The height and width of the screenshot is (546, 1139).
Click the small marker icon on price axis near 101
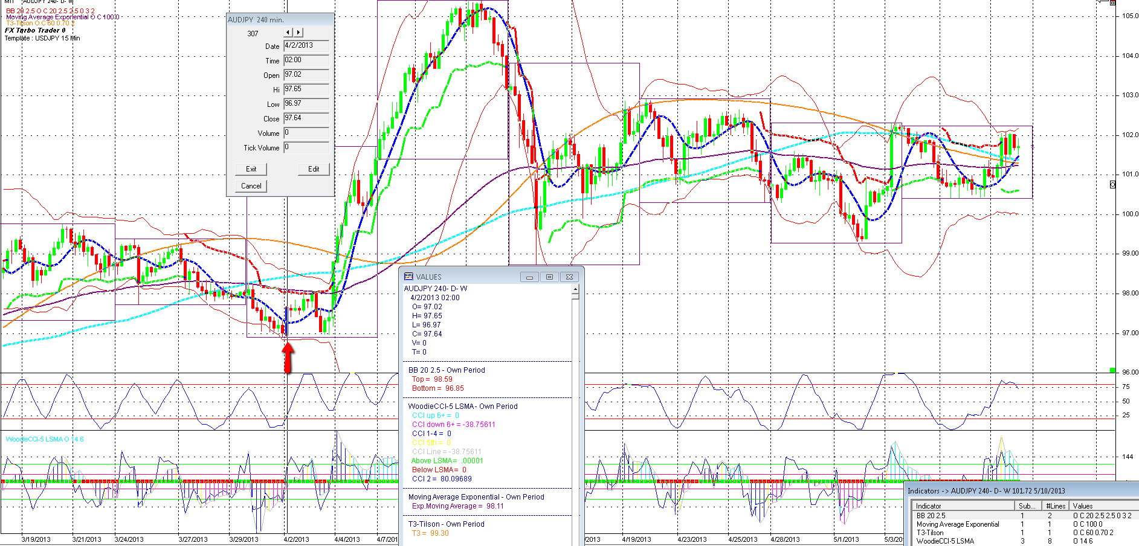click(x=1113, y=184)
